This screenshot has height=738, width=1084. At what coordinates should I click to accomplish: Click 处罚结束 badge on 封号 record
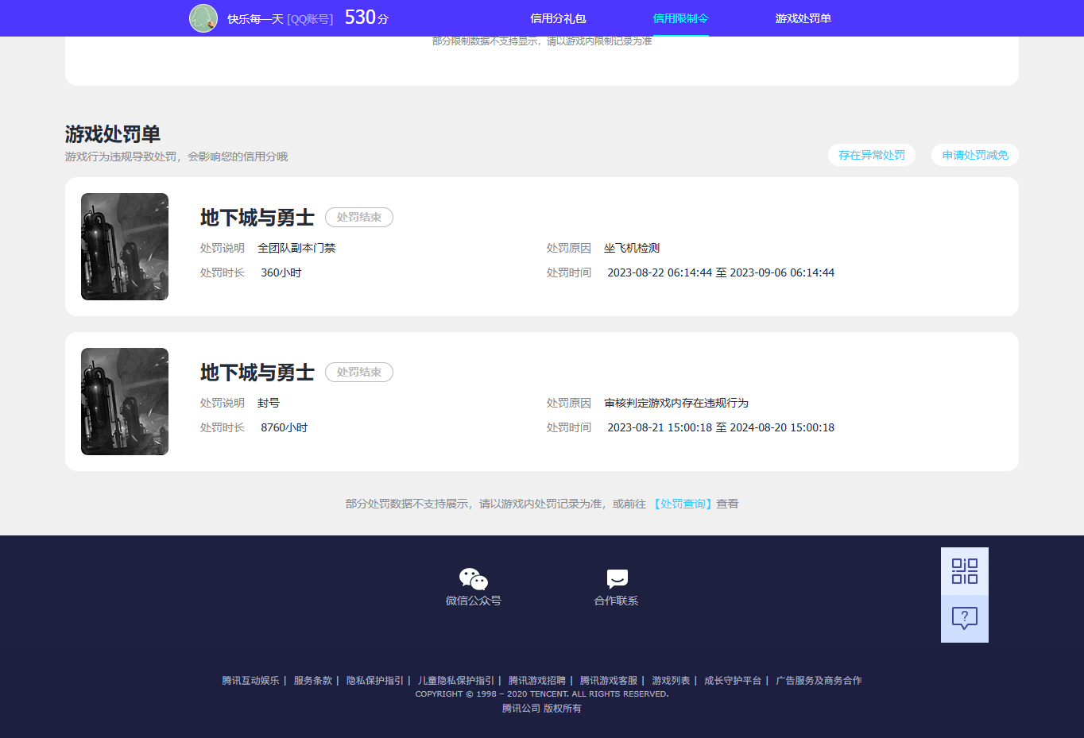(358, 373)
